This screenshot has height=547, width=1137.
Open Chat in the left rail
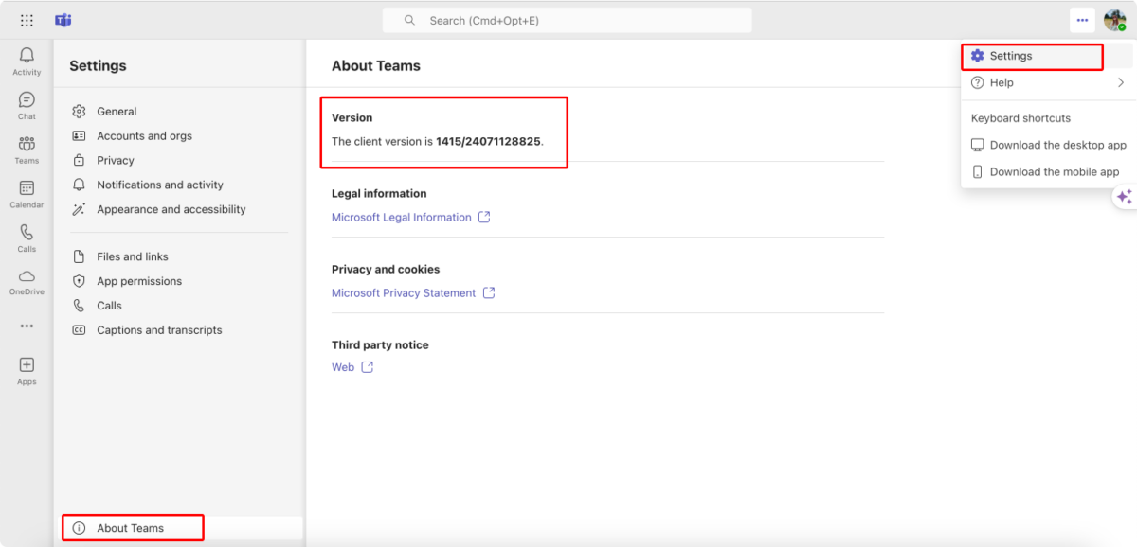[27, 105]
